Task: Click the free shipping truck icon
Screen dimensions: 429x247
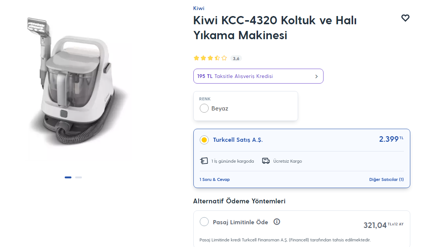Action: point(266,161)
